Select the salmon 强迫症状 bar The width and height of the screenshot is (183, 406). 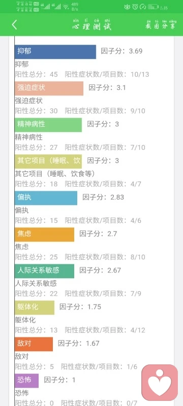coord(49,88)
